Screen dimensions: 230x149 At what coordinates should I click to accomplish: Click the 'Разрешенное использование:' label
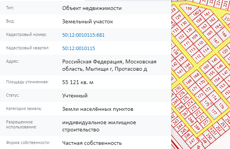point(22,124)
